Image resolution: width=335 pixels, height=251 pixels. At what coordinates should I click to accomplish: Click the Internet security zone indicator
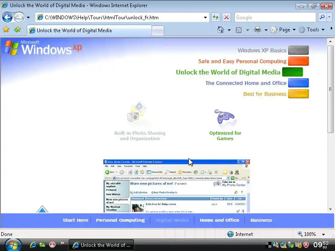(x=240, y=234)
